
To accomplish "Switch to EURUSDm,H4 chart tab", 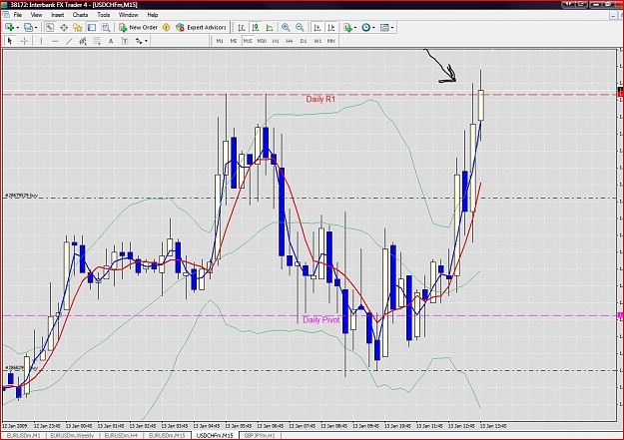I will tap(121, 436).
